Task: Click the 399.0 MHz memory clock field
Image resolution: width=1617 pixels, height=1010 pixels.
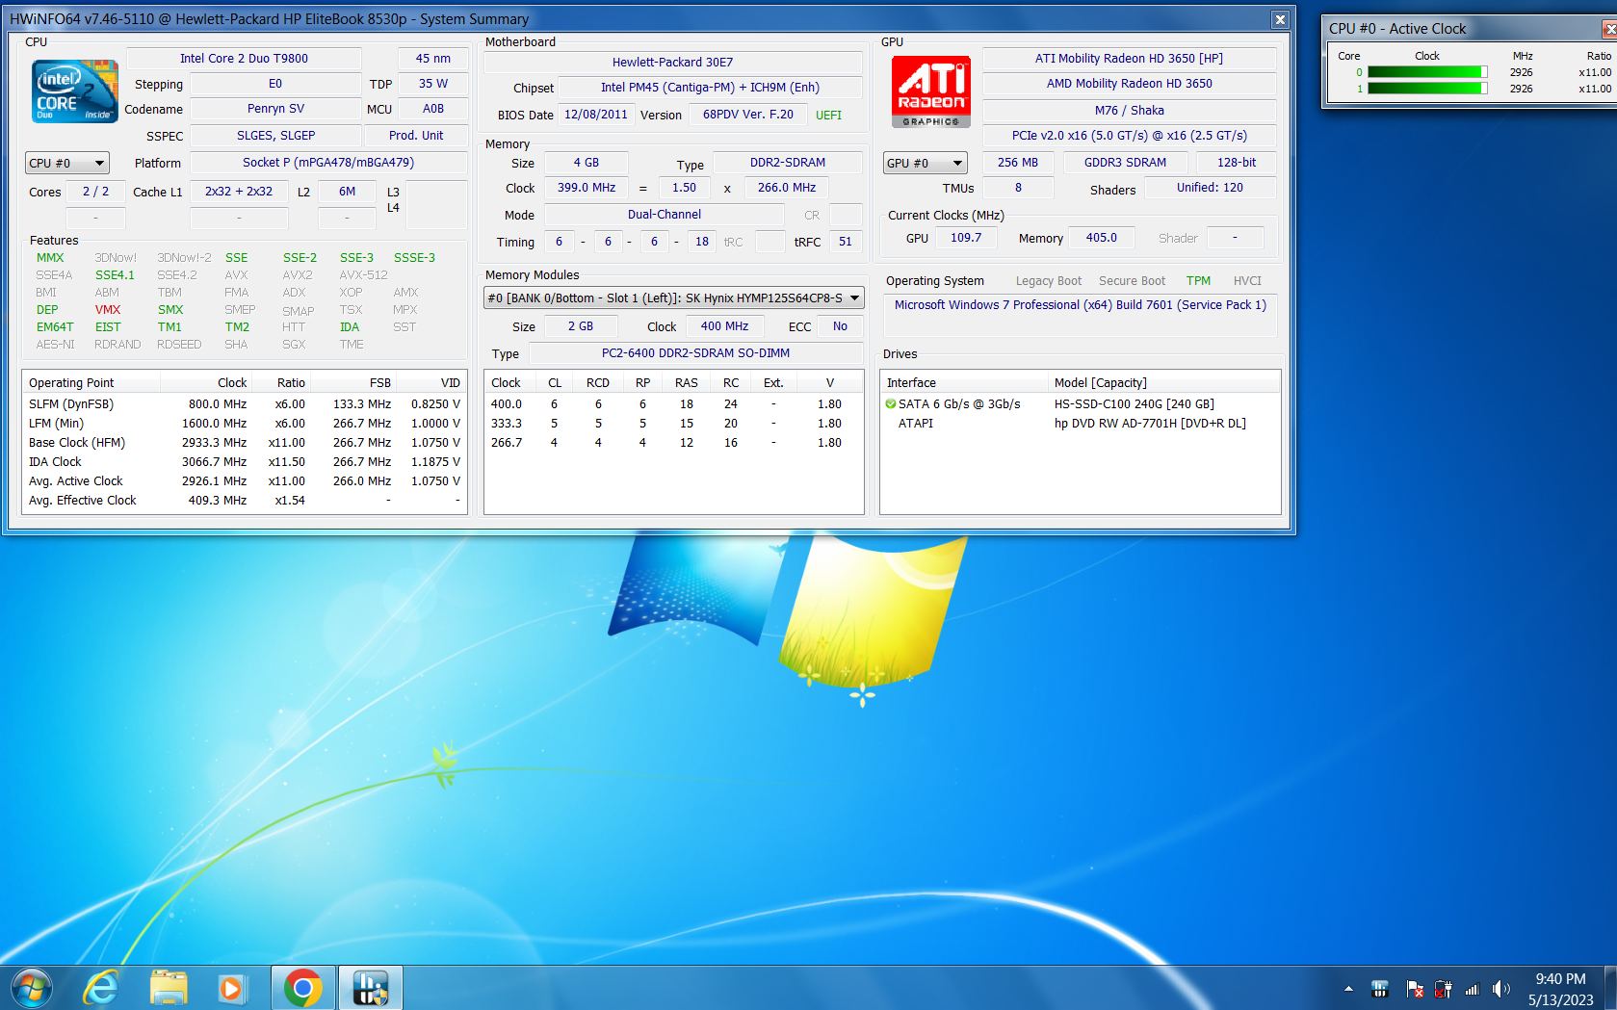Action: pyautogui.click(x=587, y=188)
